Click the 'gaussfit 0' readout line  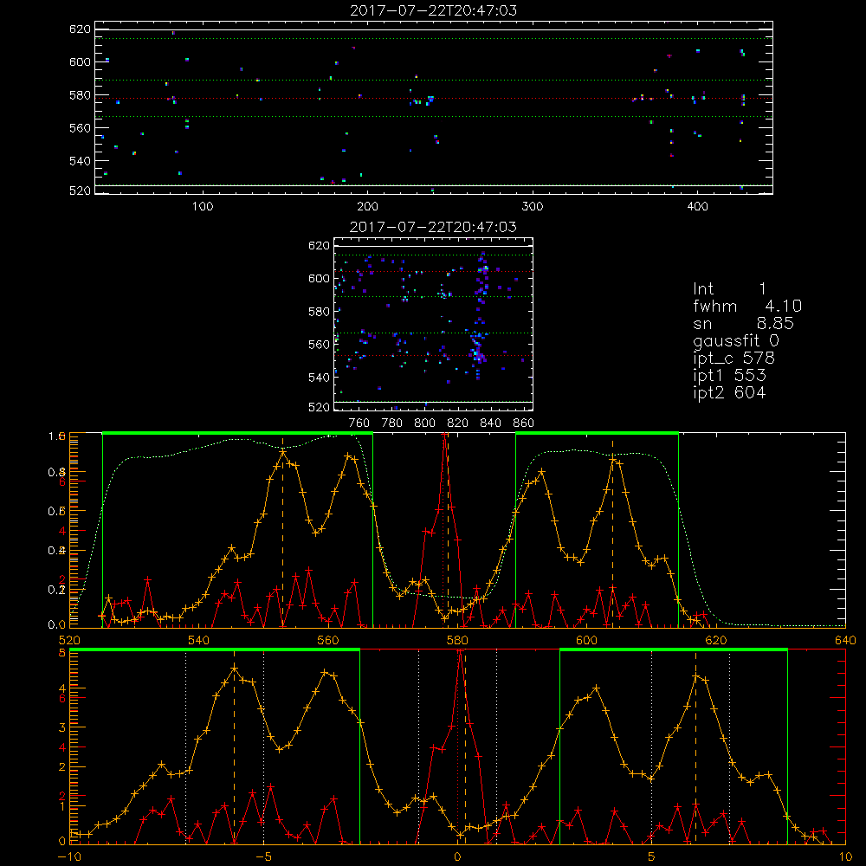click(x=736, y=340)
